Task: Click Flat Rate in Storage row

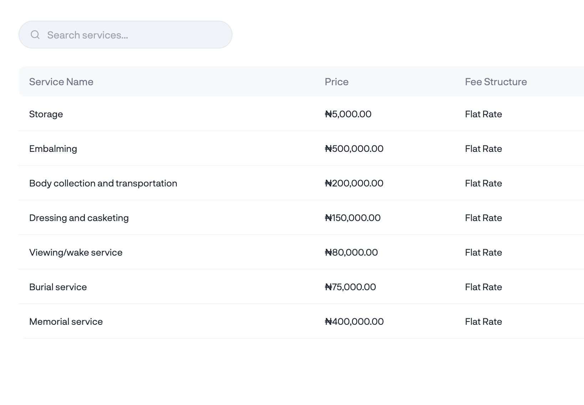Action: (x=483, y=114)
